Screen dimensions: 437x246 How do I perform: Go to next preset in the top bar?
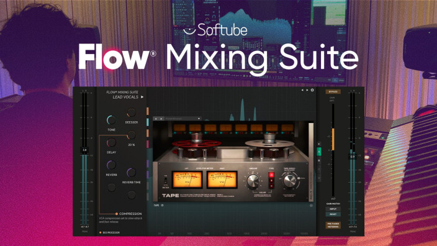tap(307, 90)
